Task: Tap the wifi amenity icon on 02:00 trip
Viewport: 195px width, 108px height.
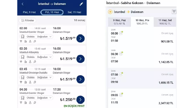Action: point(21,41)
